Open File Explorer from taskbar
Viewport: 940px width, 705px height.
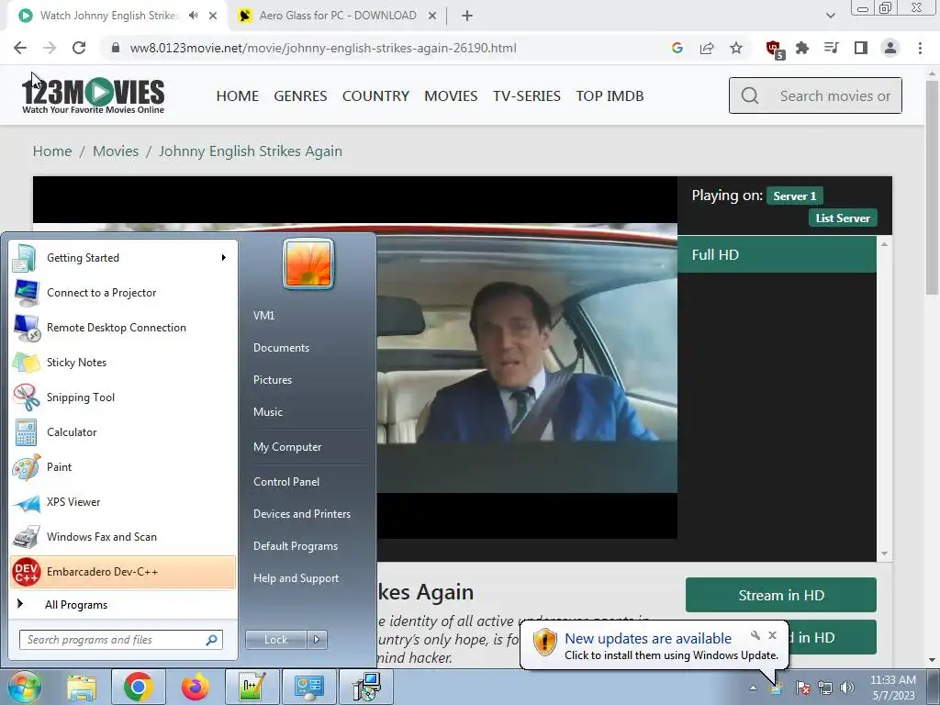[x=82, y=687]
